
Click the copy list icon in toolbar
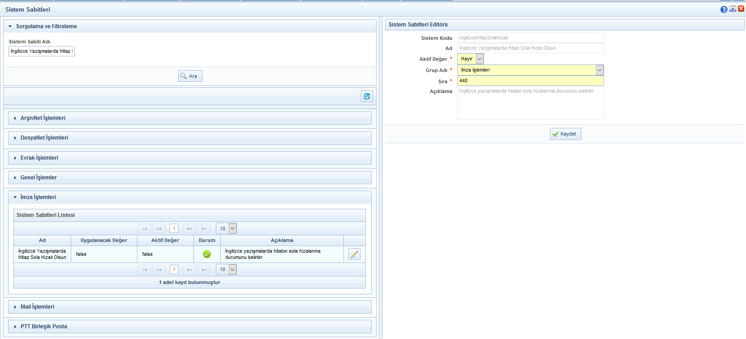[367, 96]
